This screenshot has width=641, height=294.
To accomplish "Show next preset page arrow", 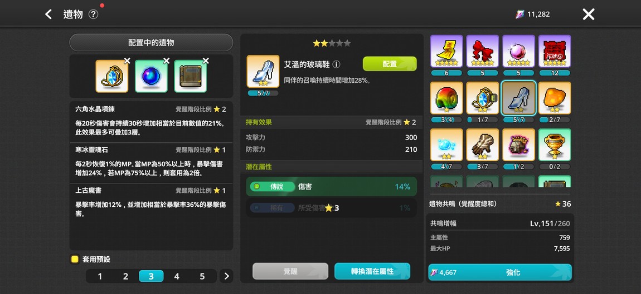I will pyautogui.click(x=226, y=276).
